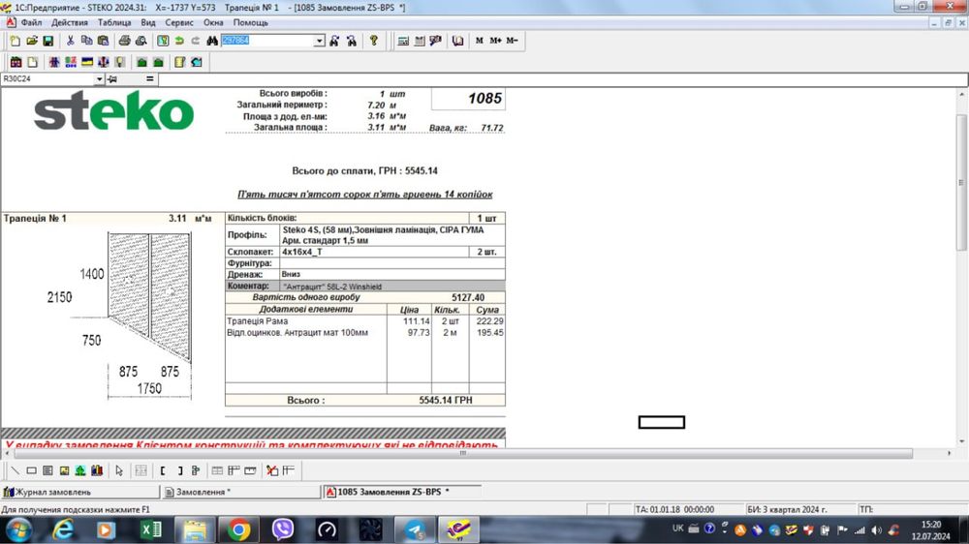969x544 pixels.
Task: Open the Таблица menu
Action: [x=114, y=23]
